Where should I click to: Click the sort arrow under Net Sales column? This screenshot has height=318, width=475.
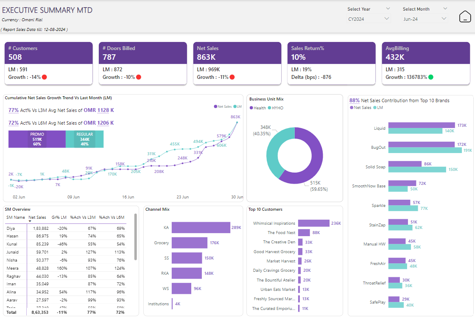click(x=30, y=221)
